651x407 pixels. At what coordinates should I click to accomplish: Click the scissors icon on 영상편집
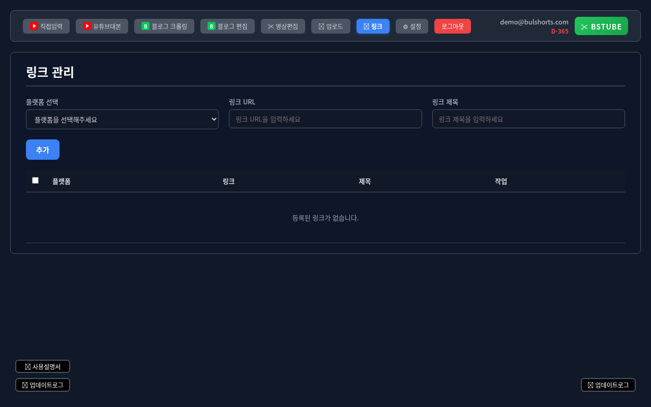click(271, 26)
